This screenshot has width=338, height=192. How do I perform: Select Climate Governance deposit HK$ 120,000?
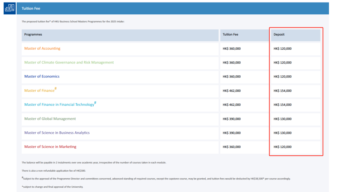[x=283, y=63]
